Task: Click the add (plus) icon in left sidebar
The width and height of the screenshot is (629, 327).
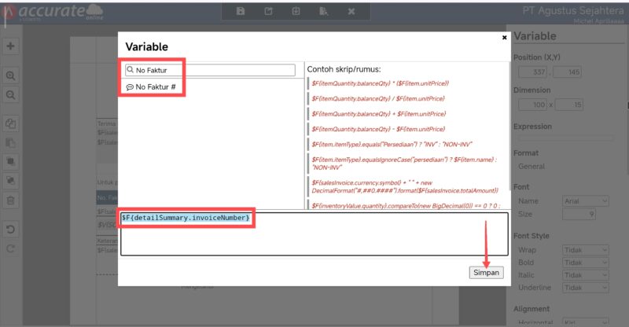Action: [x=11, y=46]
